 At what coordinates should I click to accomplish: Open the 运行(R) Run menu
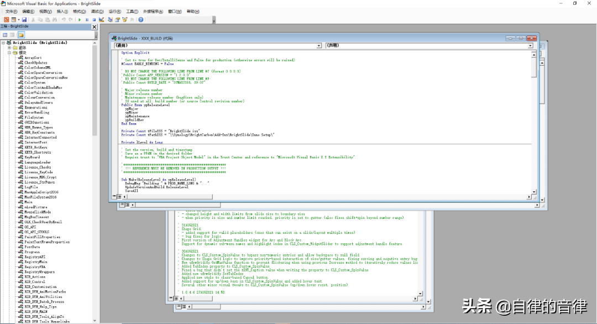pos(114,12)
